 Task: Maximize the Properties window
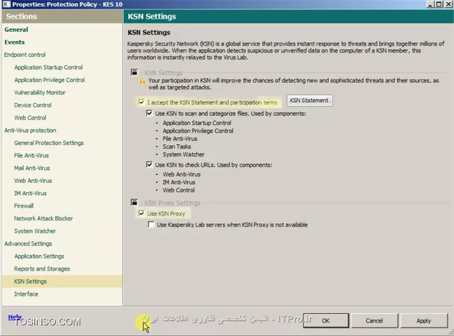(x=439, y=4)
